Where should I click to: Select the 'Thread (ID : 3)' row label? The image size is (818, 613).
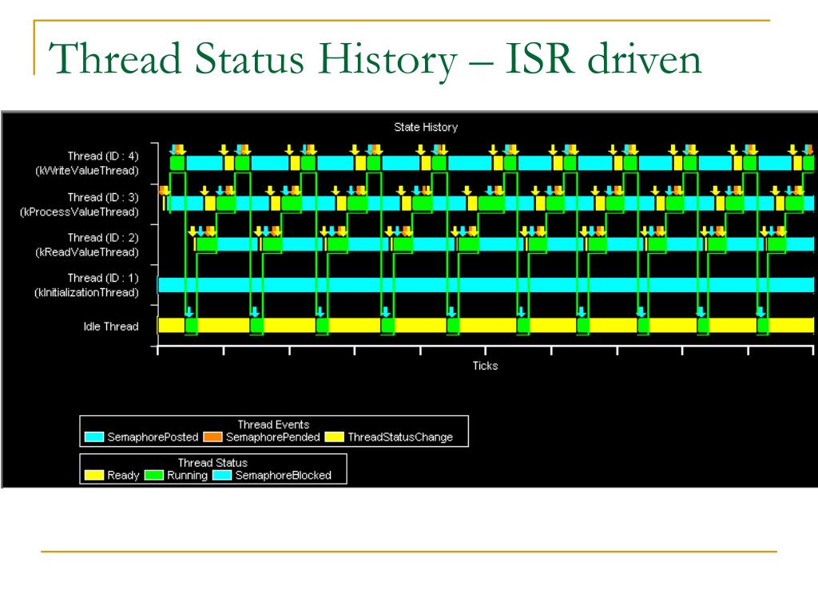[x=103, y=197]
